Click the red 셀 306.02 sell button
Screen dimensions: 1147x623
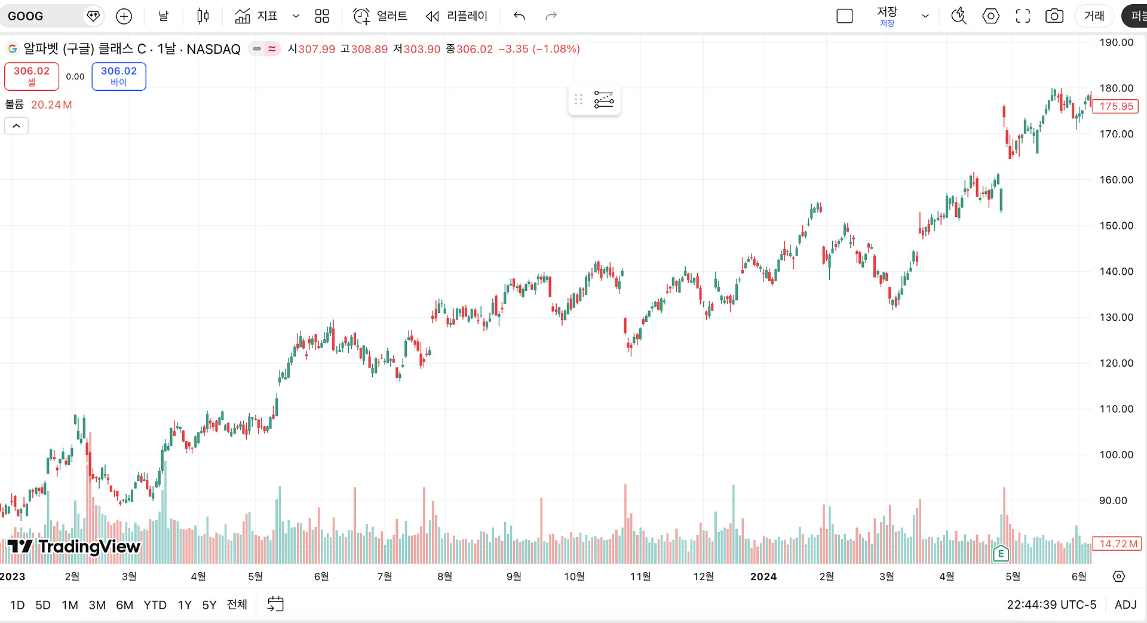32,76
